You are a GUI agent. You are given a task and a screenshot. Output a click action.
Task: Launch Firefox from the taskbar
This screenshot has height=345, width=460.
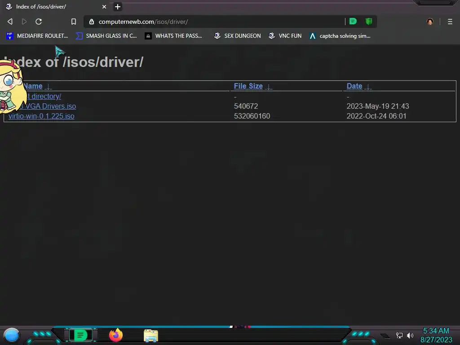116,335
